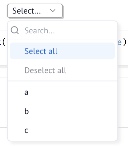The height and width of the screenshot is (146, 128).
Task: Toggle the downward caret beside Select...
Action: (53, 11)
